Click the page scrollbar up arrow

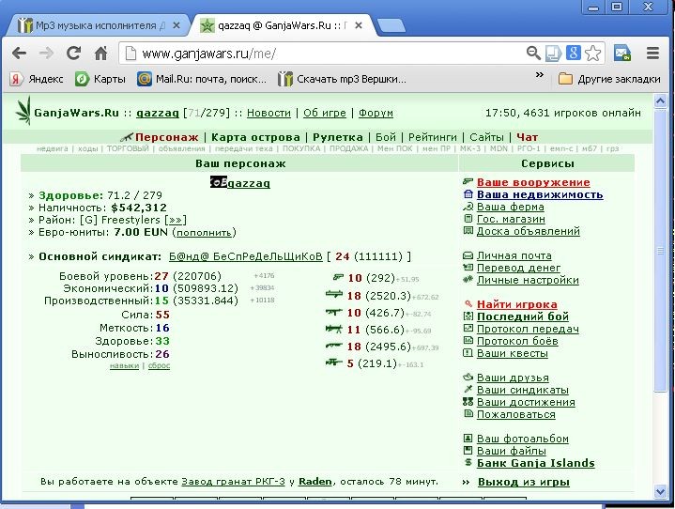point(660,101)
